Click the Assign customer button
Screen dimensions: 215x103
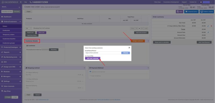click(x=138, y=41)
